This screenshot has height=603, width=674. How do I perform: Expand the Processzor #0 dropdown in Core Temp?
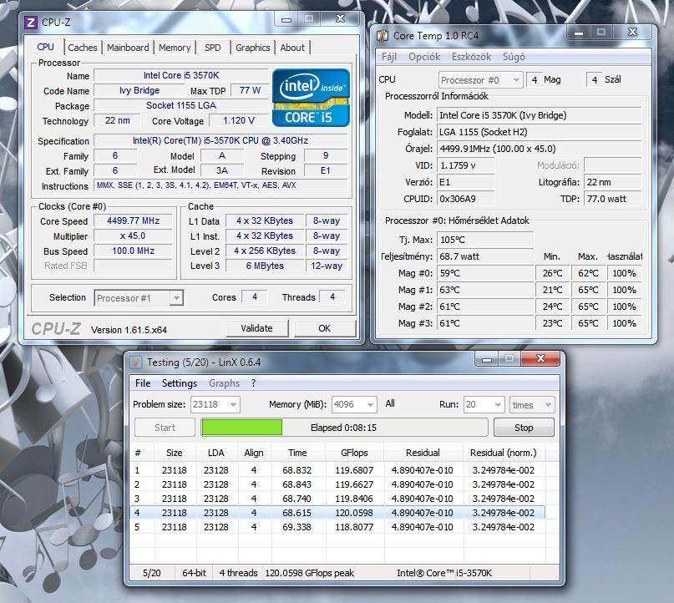click(x=516, y=80)
